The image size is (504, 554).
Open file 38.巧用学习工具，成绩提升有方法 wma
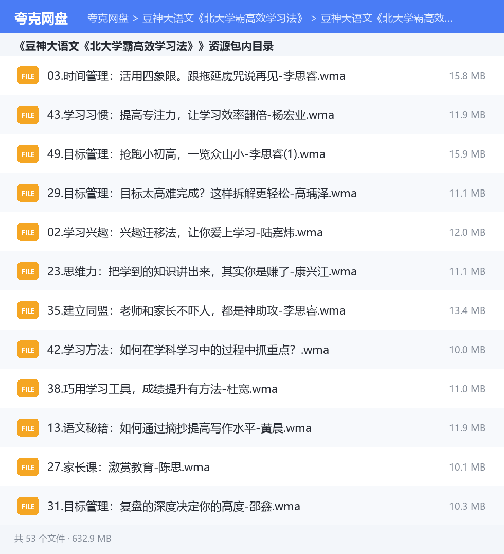(163, 389)
